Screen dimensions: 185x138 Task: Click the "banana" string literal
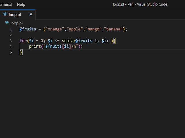(x=113, y=29)
